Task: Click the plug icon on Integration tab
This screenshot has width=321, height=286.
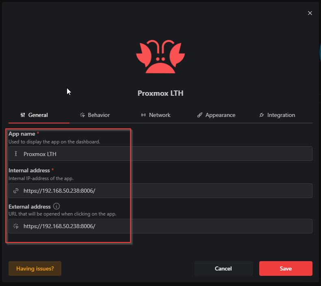Action: (262, 115)
